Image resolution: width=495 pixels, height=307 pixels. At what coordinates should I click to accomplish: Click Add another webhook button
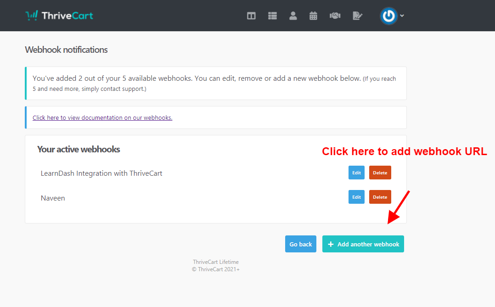[363, 244]
